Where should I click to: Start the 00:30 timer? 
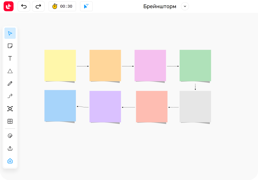pyautogui.click(x=62, y=6)
